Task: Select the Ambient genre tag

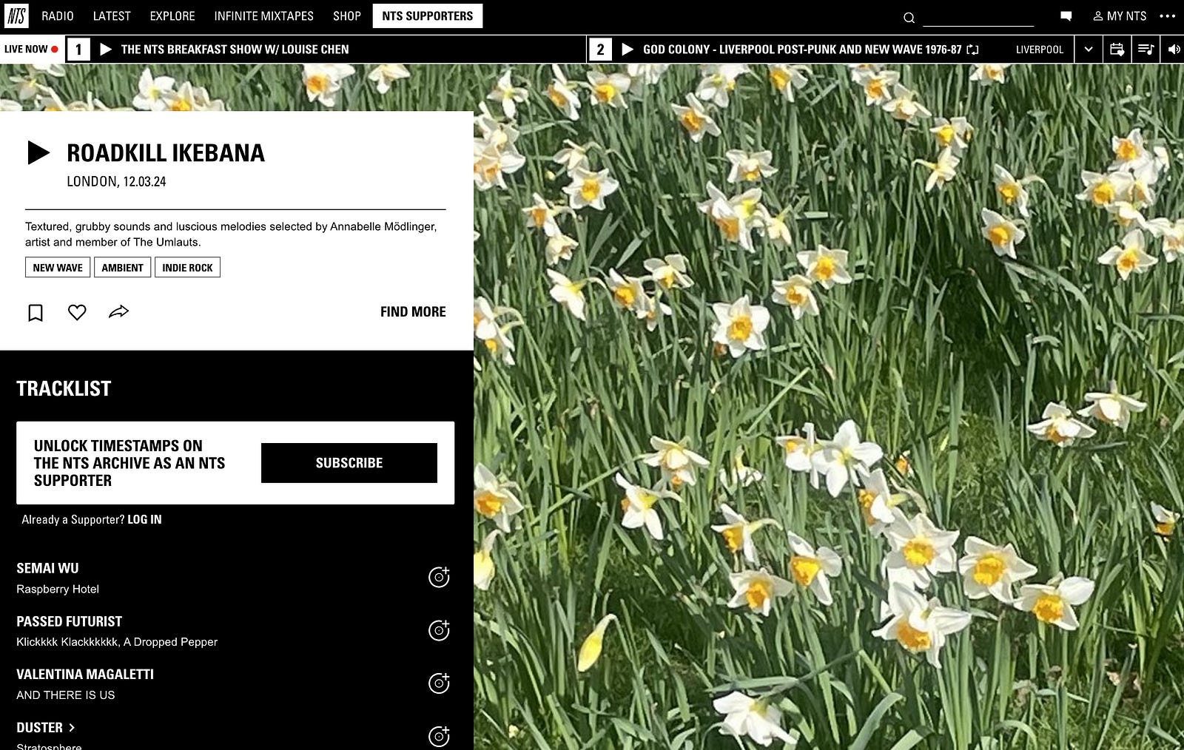Action: click(123, 267)
